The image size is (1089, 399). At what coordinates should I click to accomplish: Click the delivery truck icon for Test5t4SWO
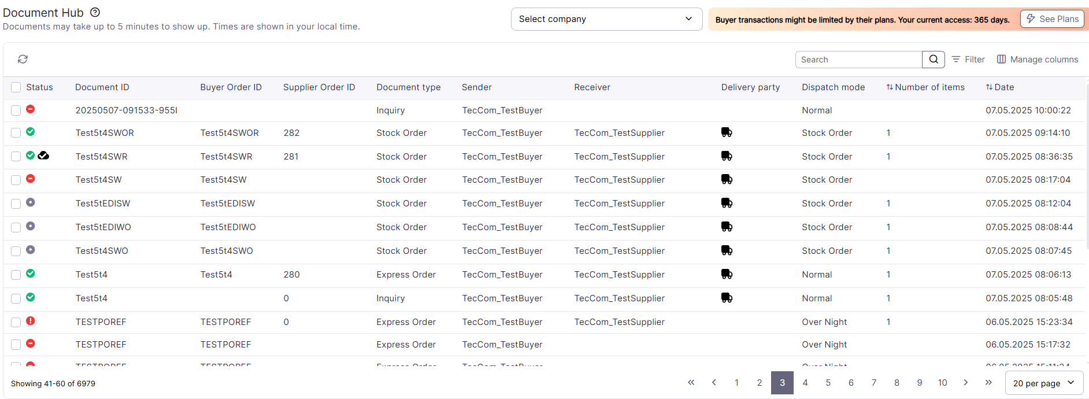[727, 250]
